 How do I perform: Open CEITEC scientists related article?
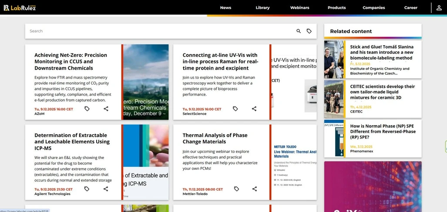click(382, 92)
